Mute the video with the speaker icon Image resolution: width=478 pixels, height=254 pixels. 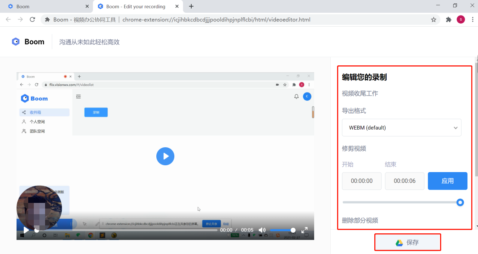262,230
